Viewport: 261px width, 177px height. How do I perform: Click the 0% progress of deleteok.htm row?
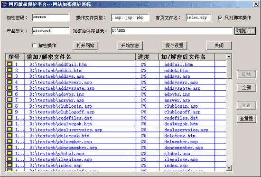click(143, 136)
